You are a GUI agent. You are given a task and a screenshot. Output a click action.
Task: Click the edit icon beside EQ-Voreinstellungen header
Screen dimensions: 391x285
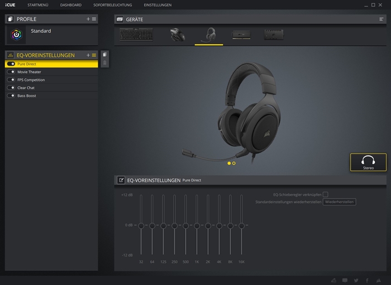click(x=121, y=180)
